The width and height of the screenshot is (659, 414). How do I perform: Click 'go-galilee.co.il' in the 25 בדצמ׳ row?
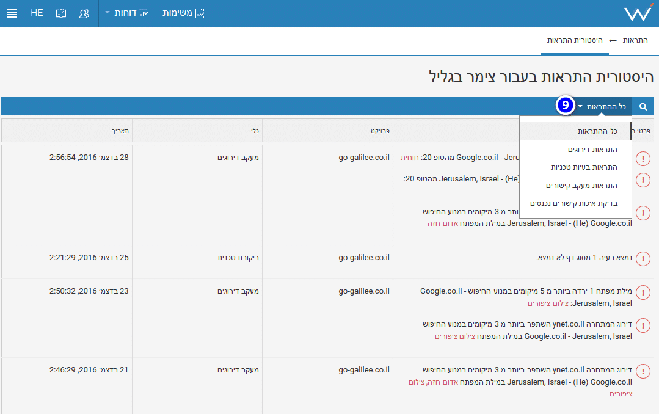coord(364,258)
